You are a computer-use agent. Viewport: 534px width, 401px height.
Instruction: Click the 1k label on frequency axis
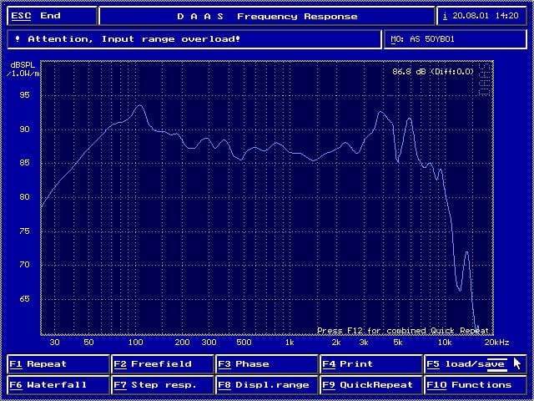coord(289,343)
